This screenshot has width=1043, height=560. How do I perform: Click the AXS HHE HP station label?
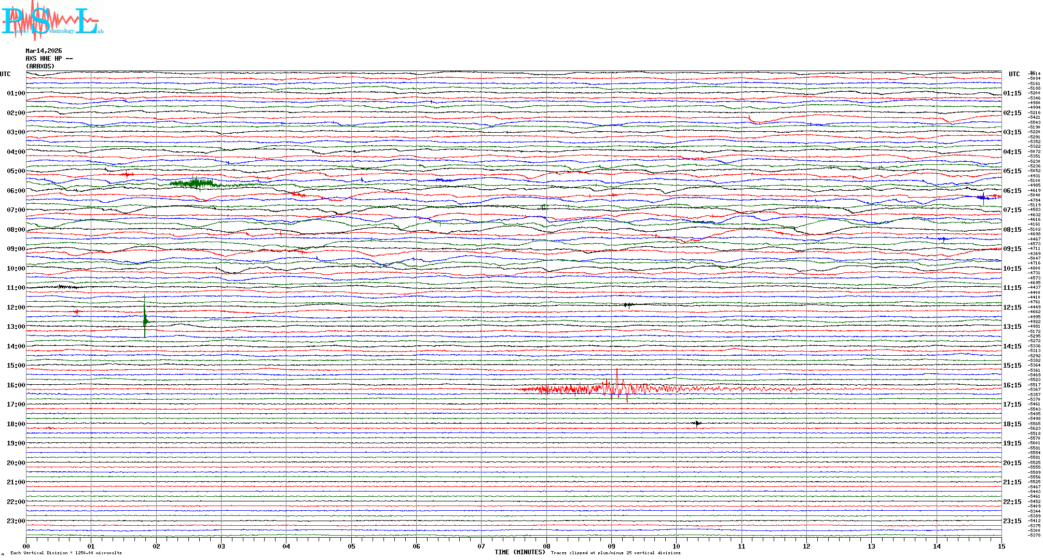tap(49, 59)
